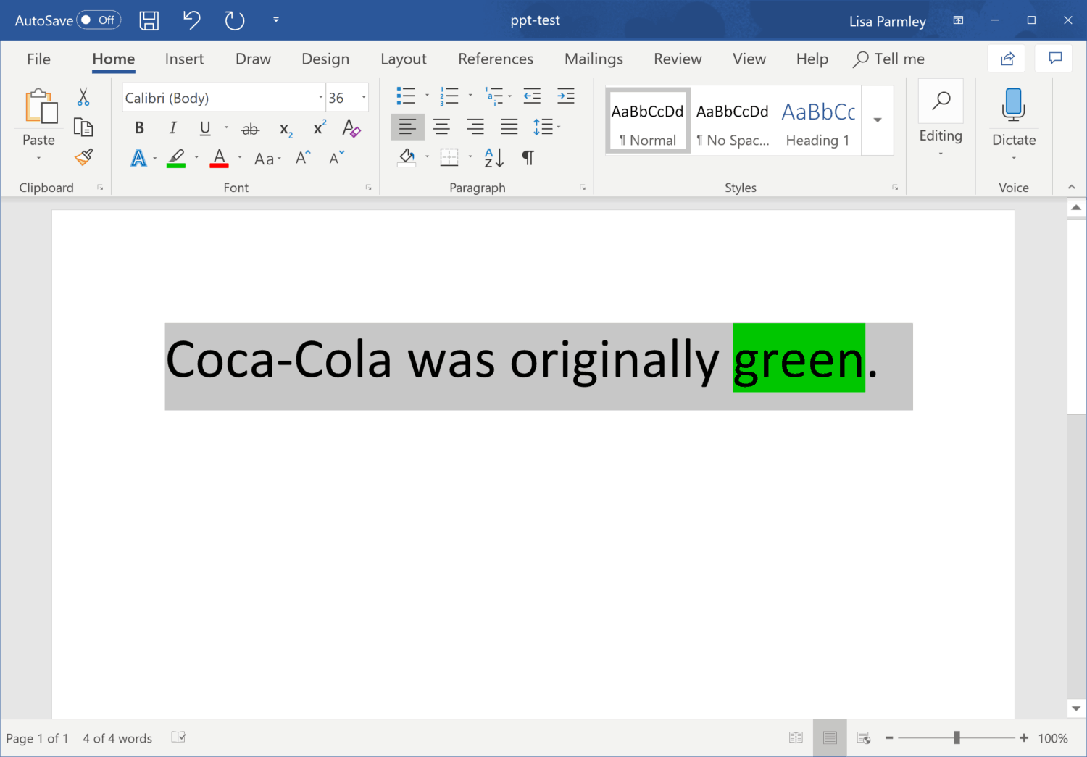
Task: Toggle the AutoSave switch
Action: click(99, 20)
